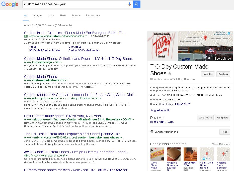The width and height of the screenshot is (234, 171).
Task: Open the More dropdown menu
Action: coord(76,16)
